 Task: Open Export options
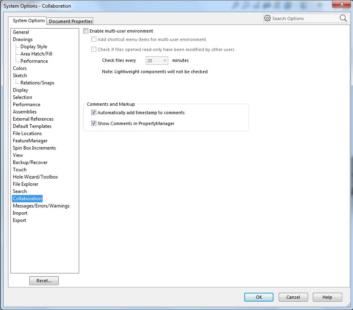tap(19, 220)
